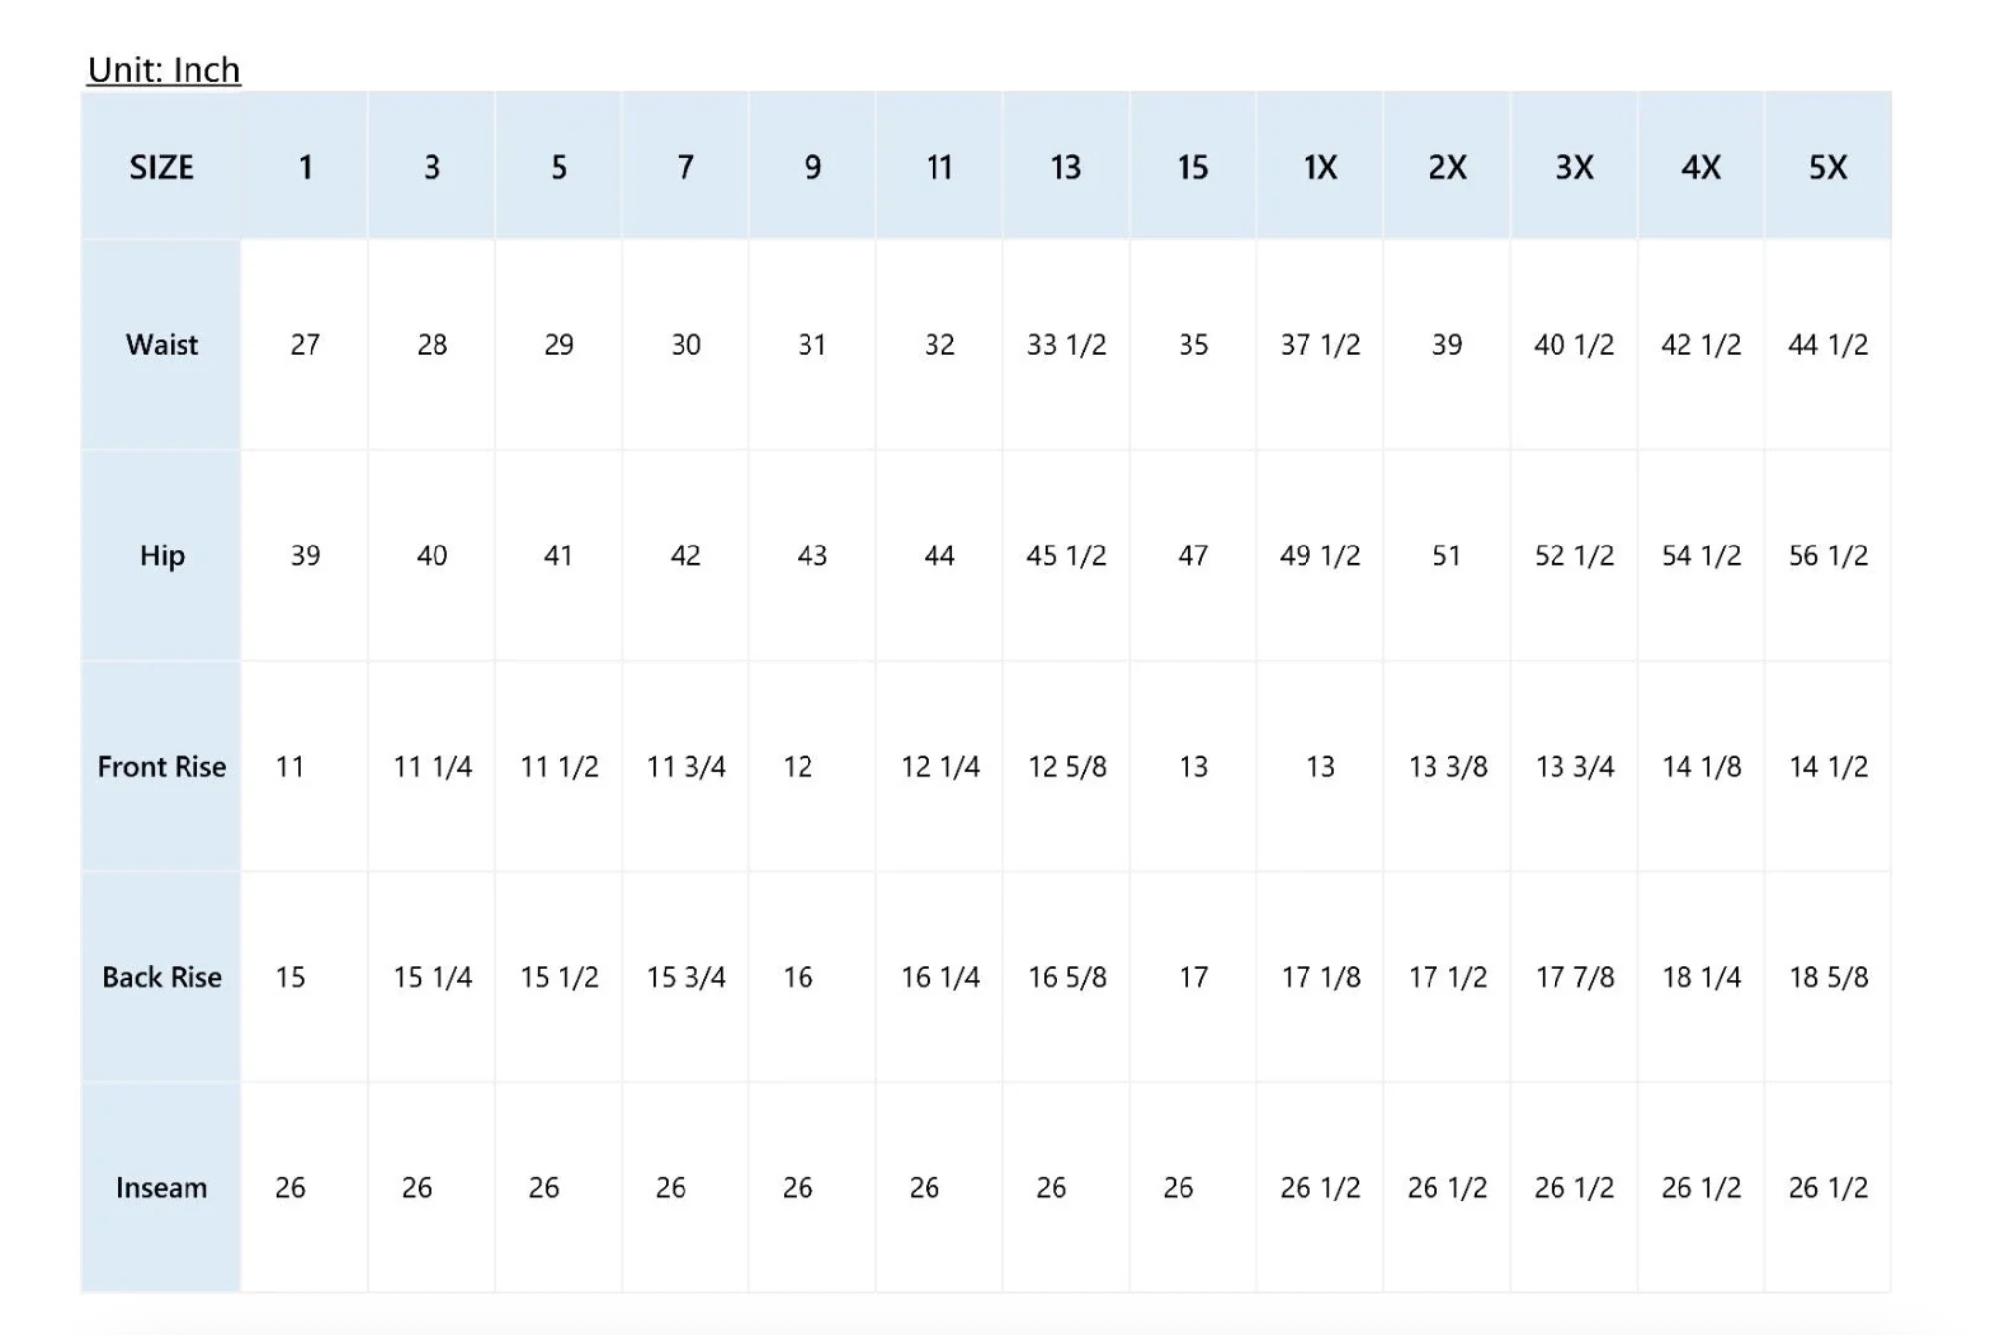Click back rise value 17 7/8
This screenshot has height=1335, width=1990.
tap(1574, 977)
